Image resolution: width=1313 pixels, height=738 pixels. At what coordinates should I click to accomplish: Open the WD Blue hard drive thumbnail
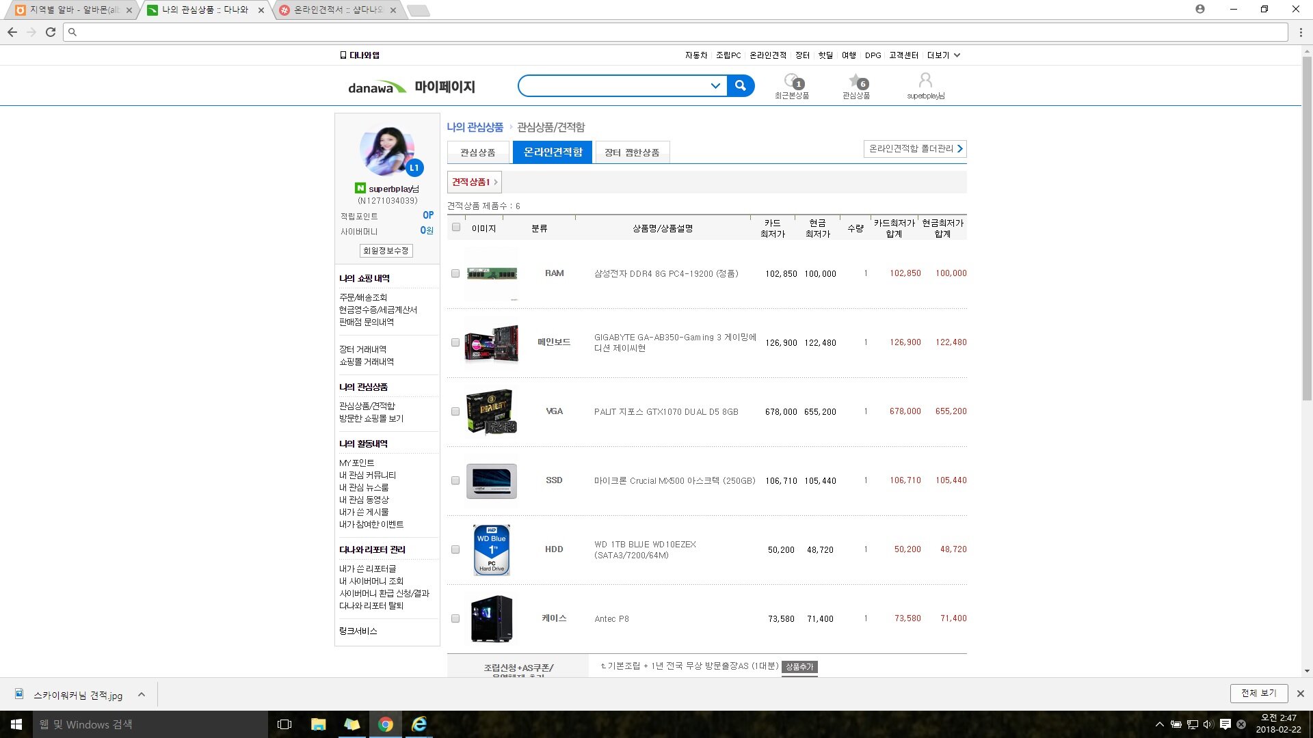tap(492, 550)
